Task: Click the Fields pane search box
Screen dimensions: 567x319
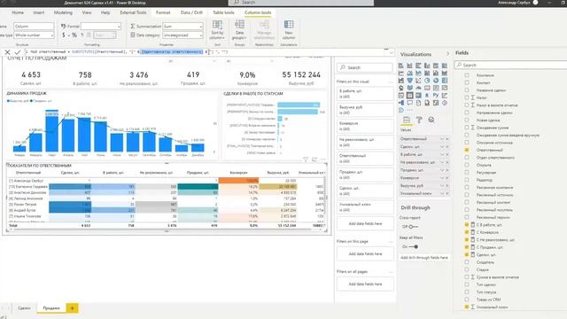Action: pos(511,65)
